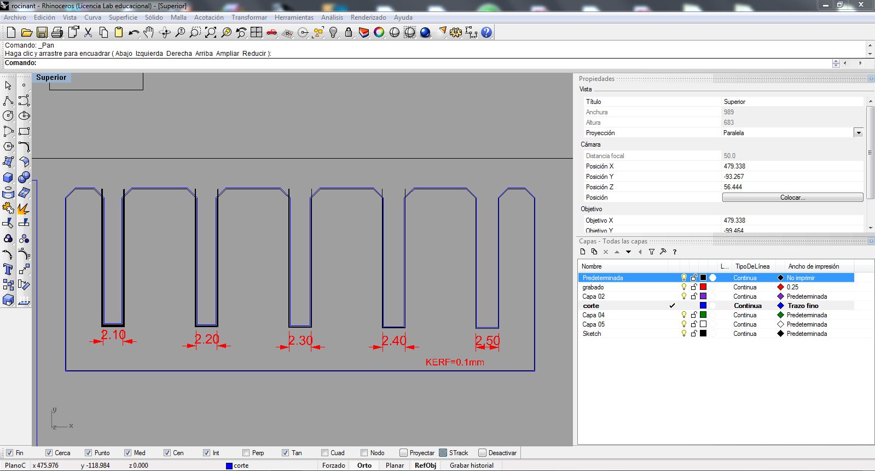
Task: Click the hammer tools icon in Capas panel
Action: coord(663,252)
